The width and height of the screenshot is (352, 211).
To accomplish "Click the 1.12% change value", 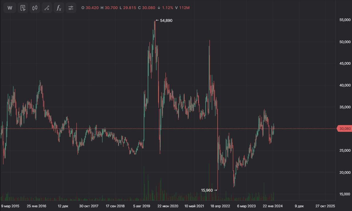I will 167,8.
